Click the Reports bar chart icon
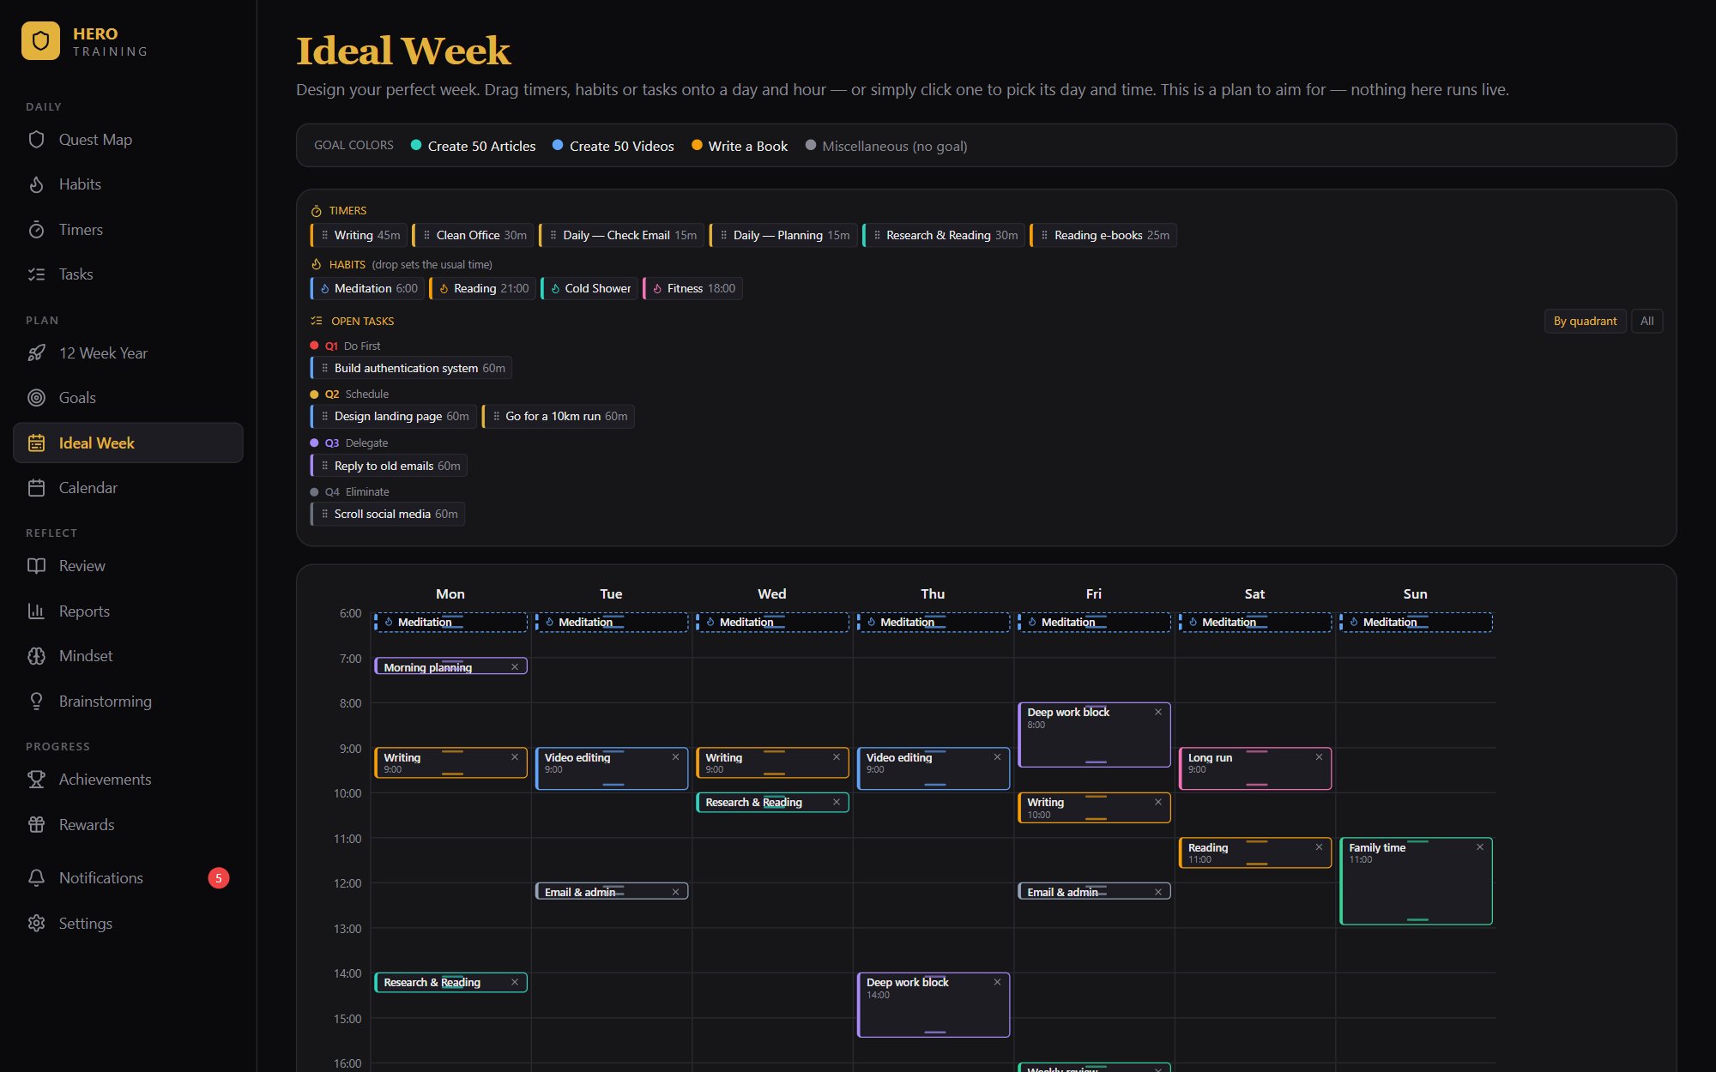1716x1072 pixels. 36,611
